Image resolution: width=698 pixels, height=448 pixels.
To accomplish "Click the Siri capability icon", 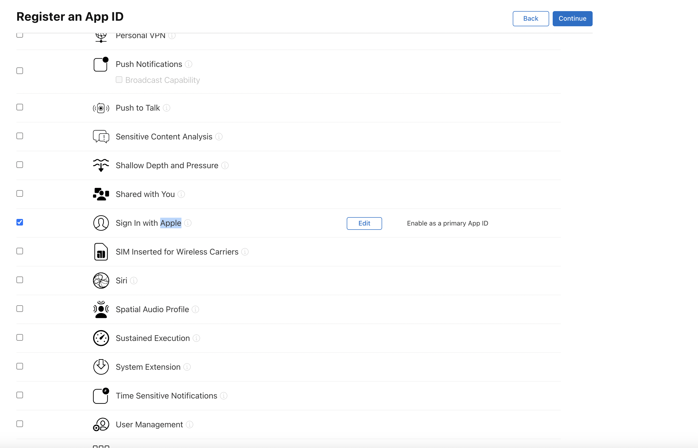I will pyautogui.click(x=101, y=280).
